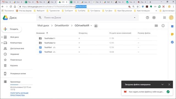176x99 pixels.
Task: Go to Мой диск breadcrumb
Action: tap(43, 26)
